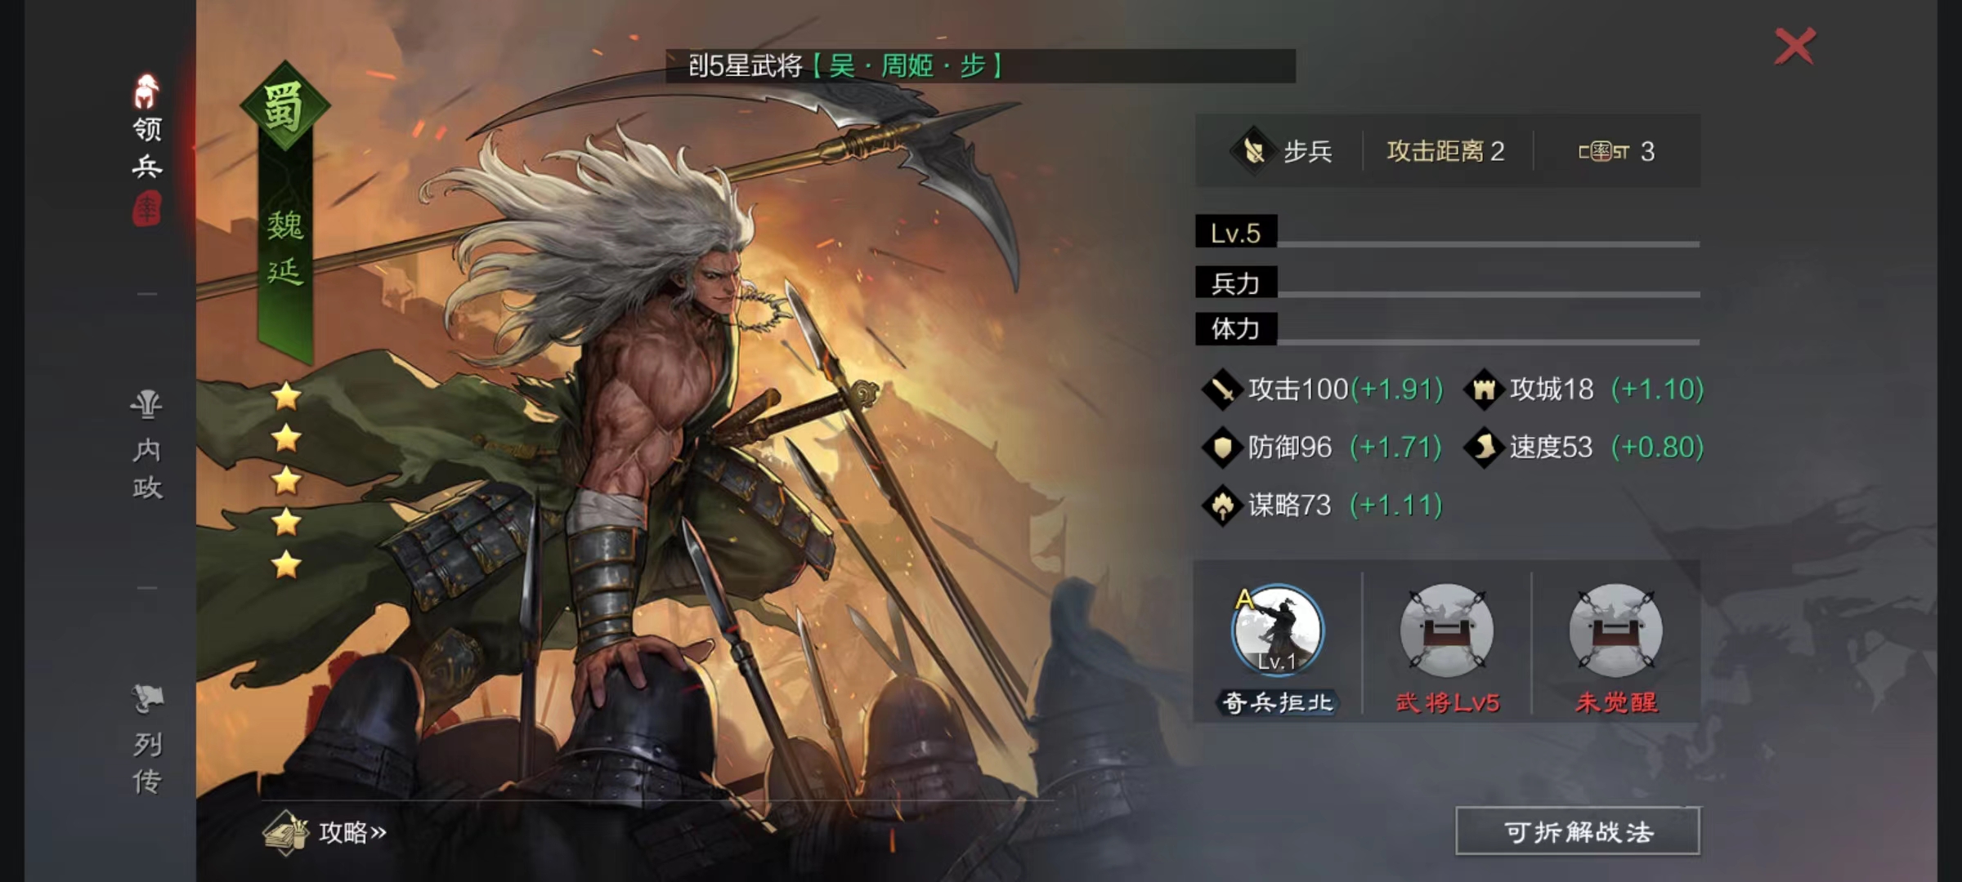1962x882 pixels.
Task: Tap the 防御 defense shield icon
Action: click(x=1222, y=448)
